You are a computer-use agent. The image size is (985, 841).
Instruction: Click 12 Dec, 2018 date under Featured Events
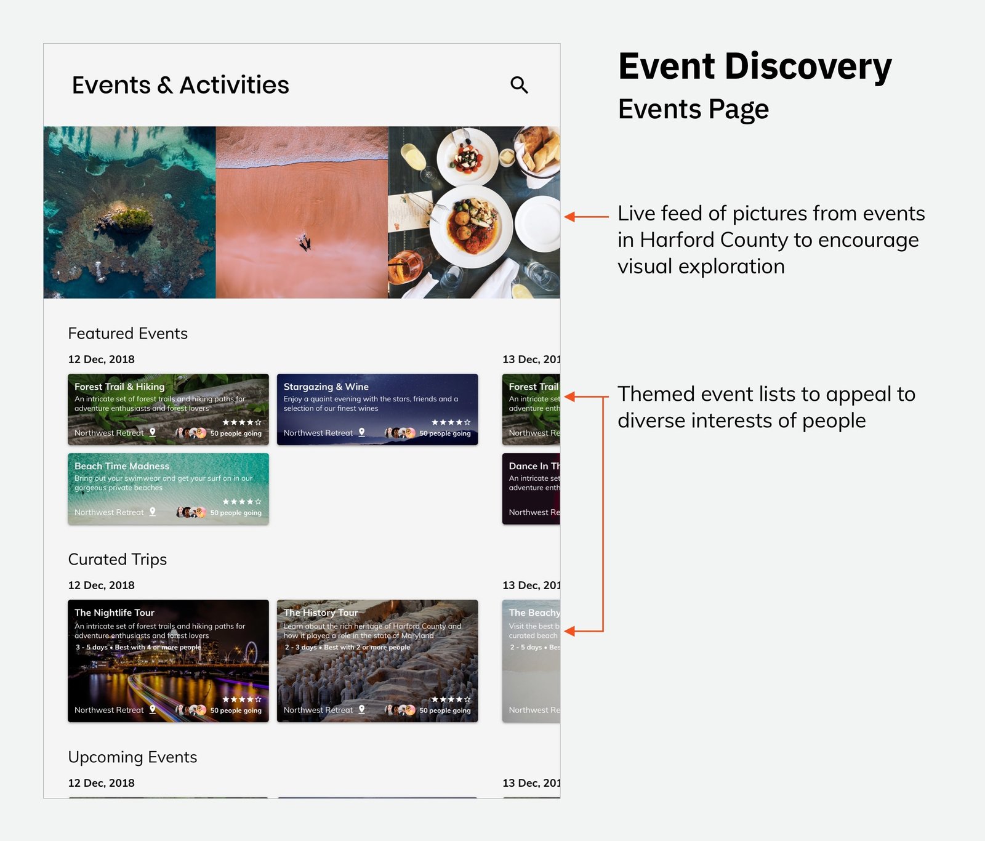coord(102,360)
